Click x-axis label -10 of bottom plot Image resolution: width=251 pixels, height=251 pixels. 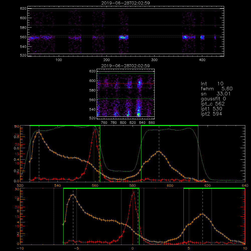pos(20,248)
